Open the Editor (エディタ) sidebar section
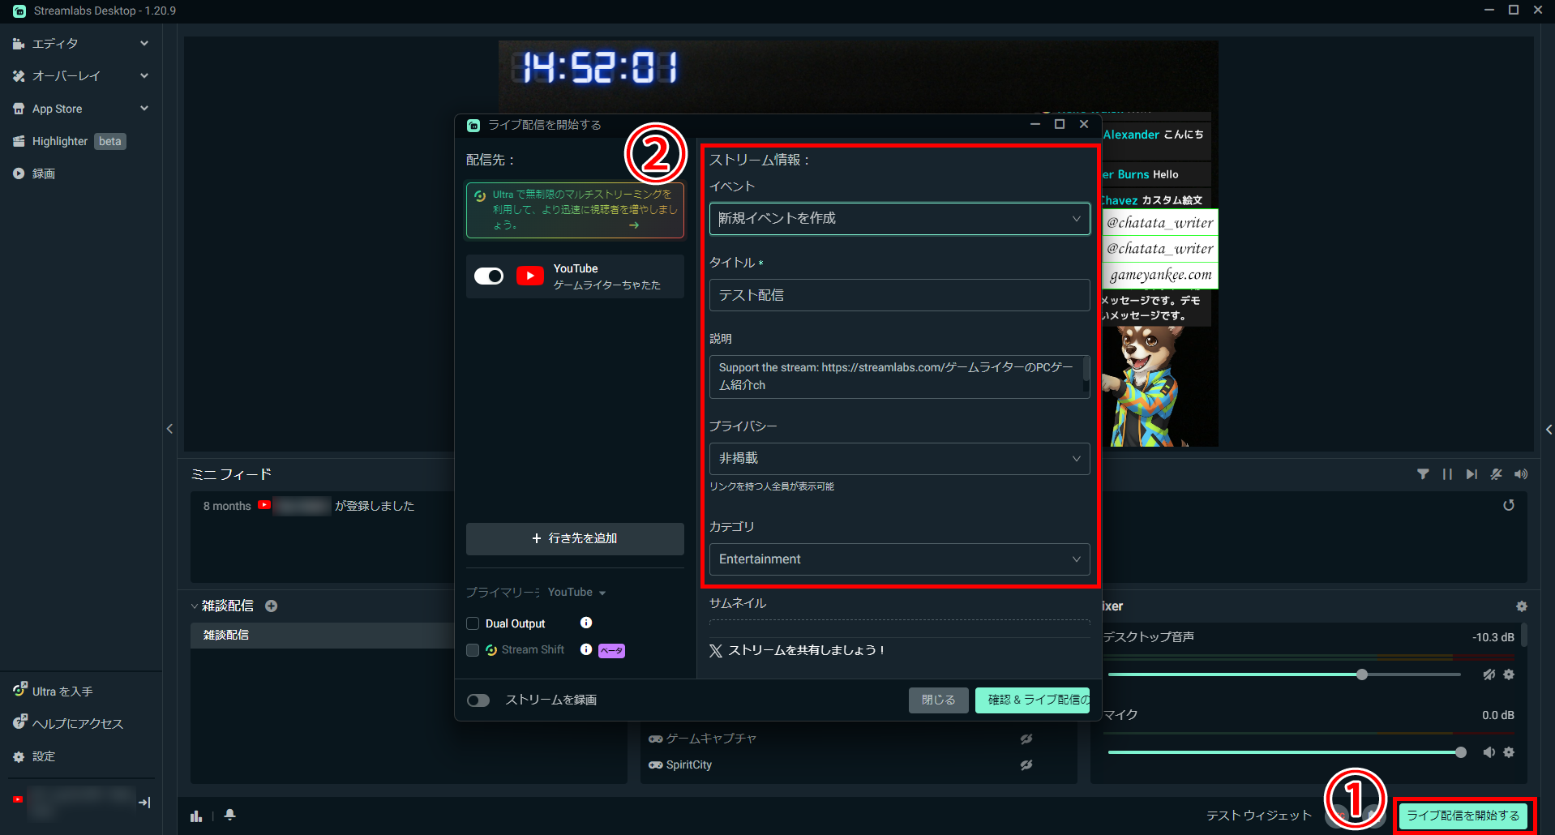The width and height of the screenshot is (1555, 835). [55, 44]
